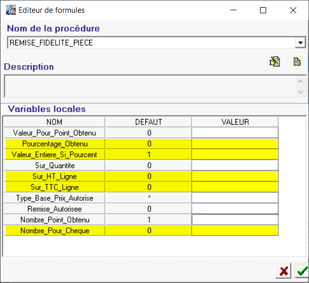This screenshot has height=283, width=309.
Task: Click the NOM column header
Action: click(x=54, y=122)
